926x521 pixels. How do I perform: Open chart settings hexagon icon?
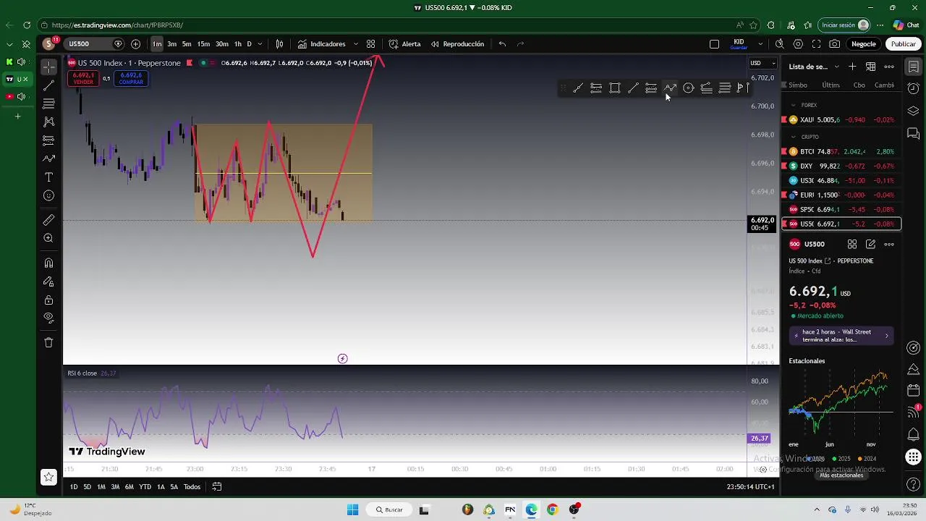click(798, 44)
